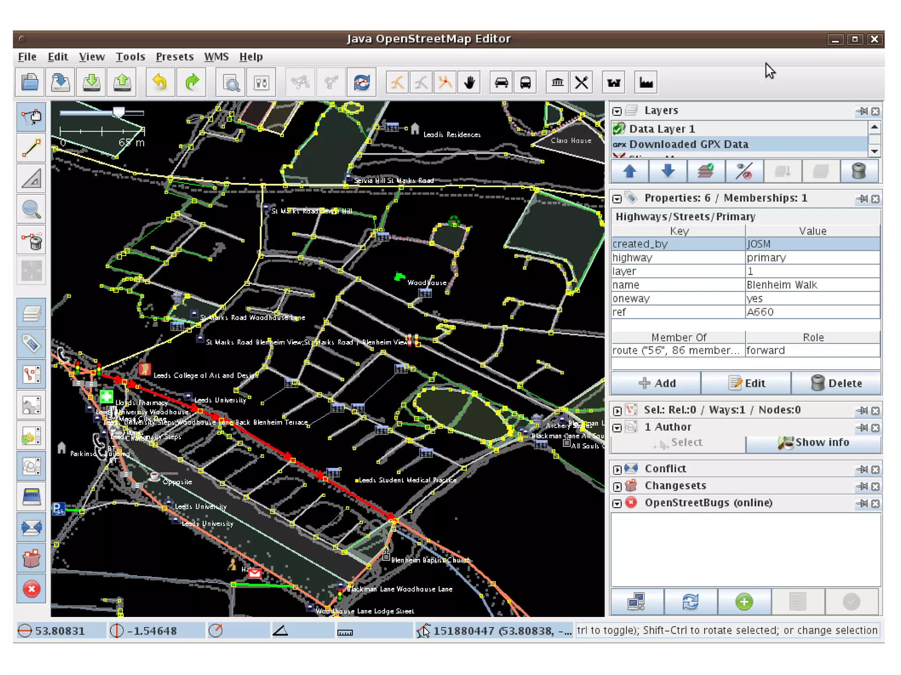
Task: Click the green plus OpenStreetBugs button
Action: pyautogui.click(x=744, y=602)
